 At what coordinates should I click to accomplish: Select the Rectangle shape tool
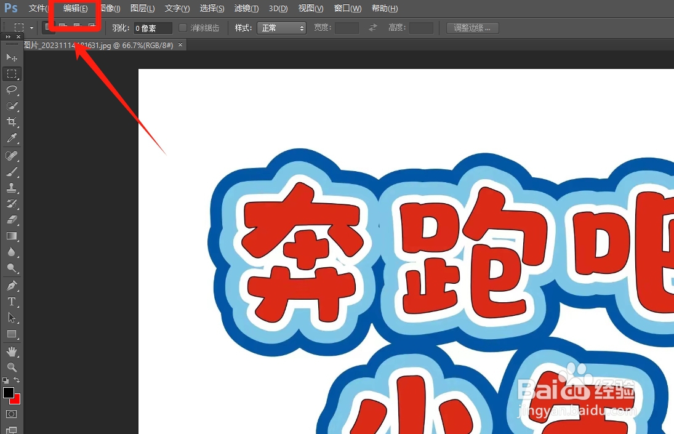pos(12,334)
